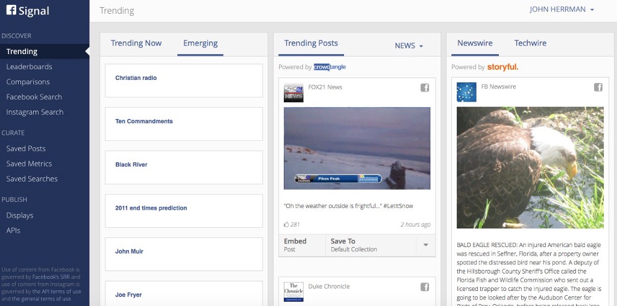Image resolution: width=617 pixels, height=306 pixels.
Task: Click Facebook icon on Duke Chronicle post
Action: (425, 287)
